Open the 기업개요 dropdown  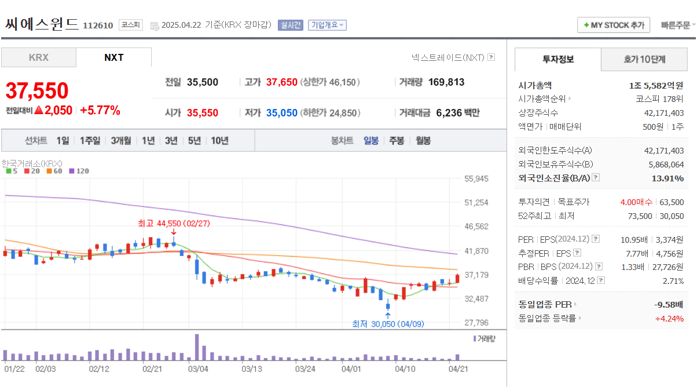pos(327,25)
